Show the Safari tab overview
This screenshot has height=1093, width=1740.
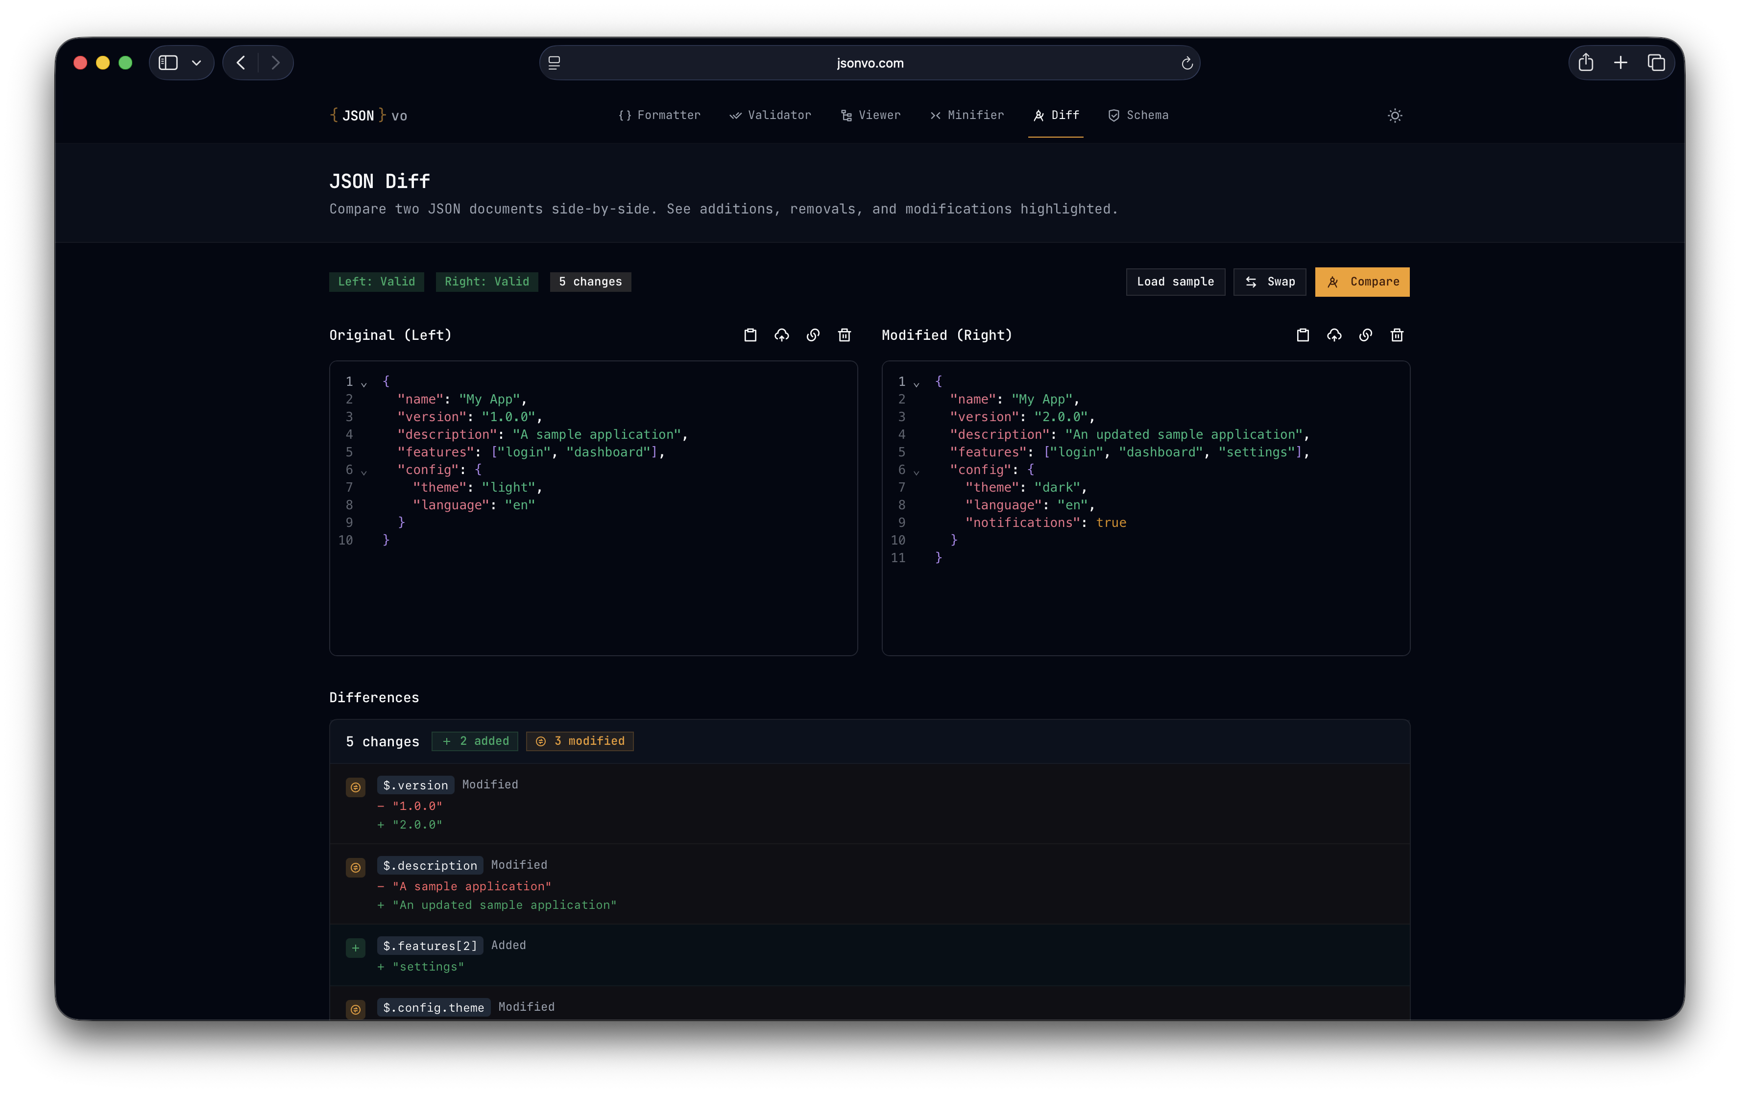[1655, 63]
